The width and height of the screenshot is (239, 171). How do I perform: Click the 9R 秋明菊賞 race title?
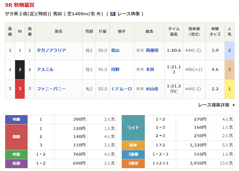(20, 5)
